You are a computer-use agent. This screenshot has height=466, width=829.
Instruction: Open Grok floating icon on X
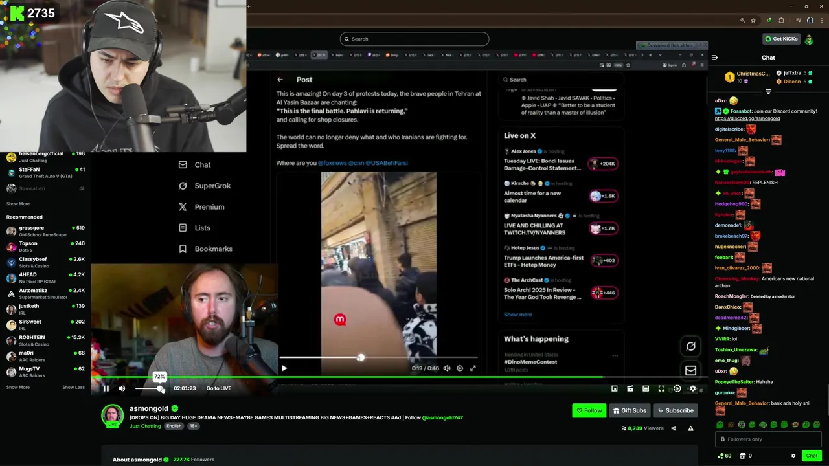tap(691, 347)
